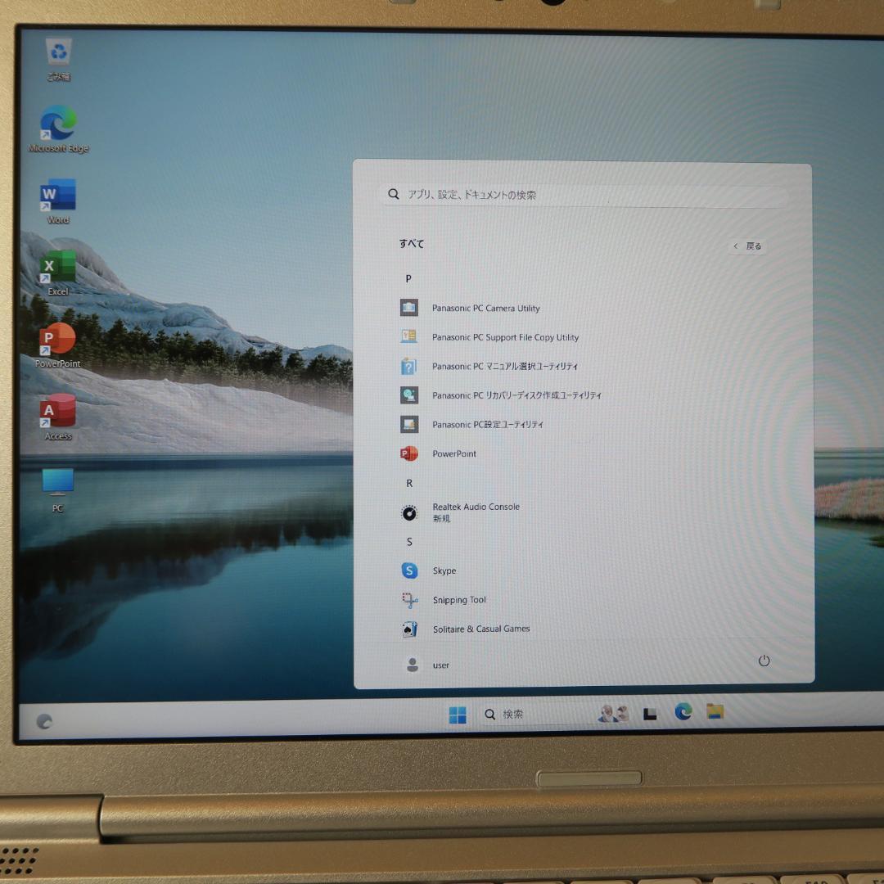Open the Access desktop shortcut
This screenshot has width=884, height=884.
pos(58,417)
